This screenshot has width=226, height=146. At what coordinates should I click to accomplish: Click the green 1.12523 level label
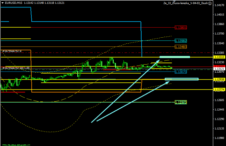coord(181,102)
